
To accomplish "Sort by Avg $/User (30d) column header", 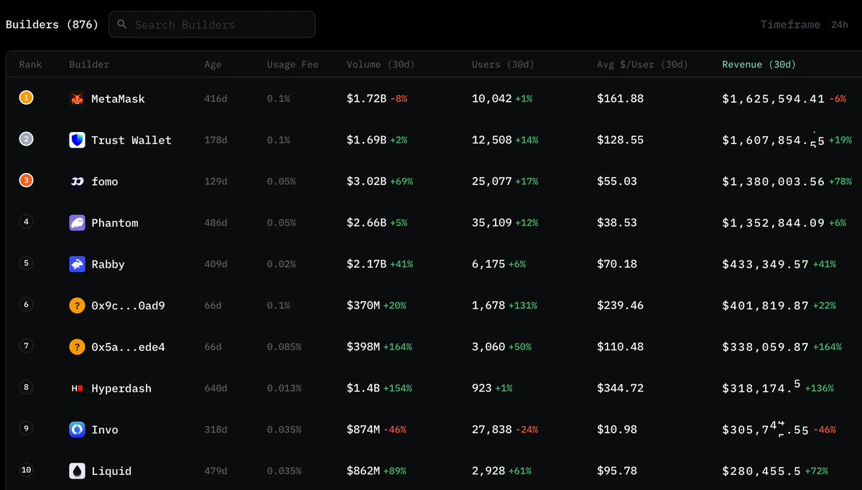I will coord(642,65).
